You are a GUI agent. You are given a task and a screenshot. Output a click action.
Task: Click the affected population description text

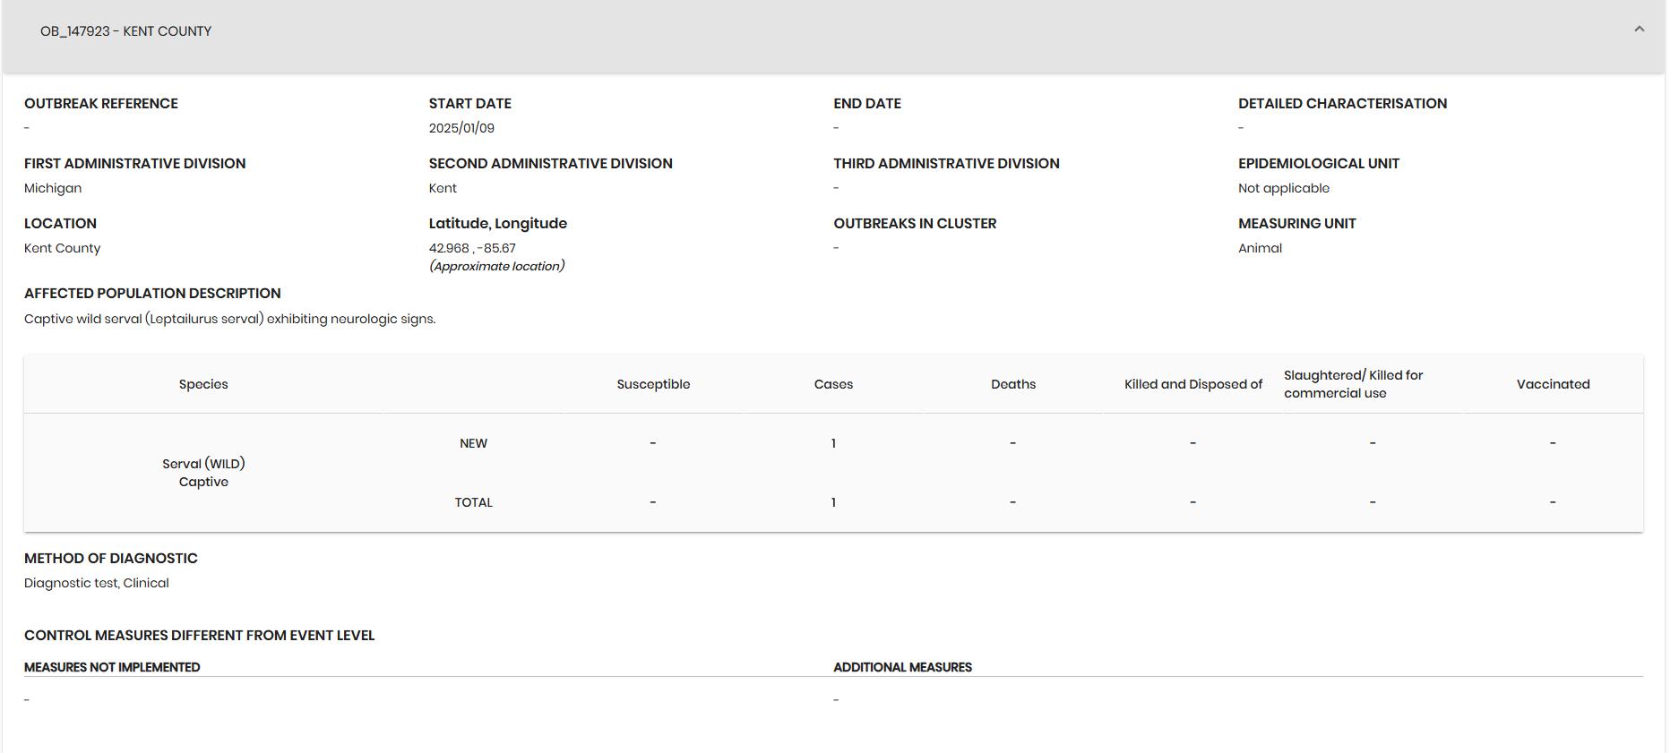[x=229, y=319]
